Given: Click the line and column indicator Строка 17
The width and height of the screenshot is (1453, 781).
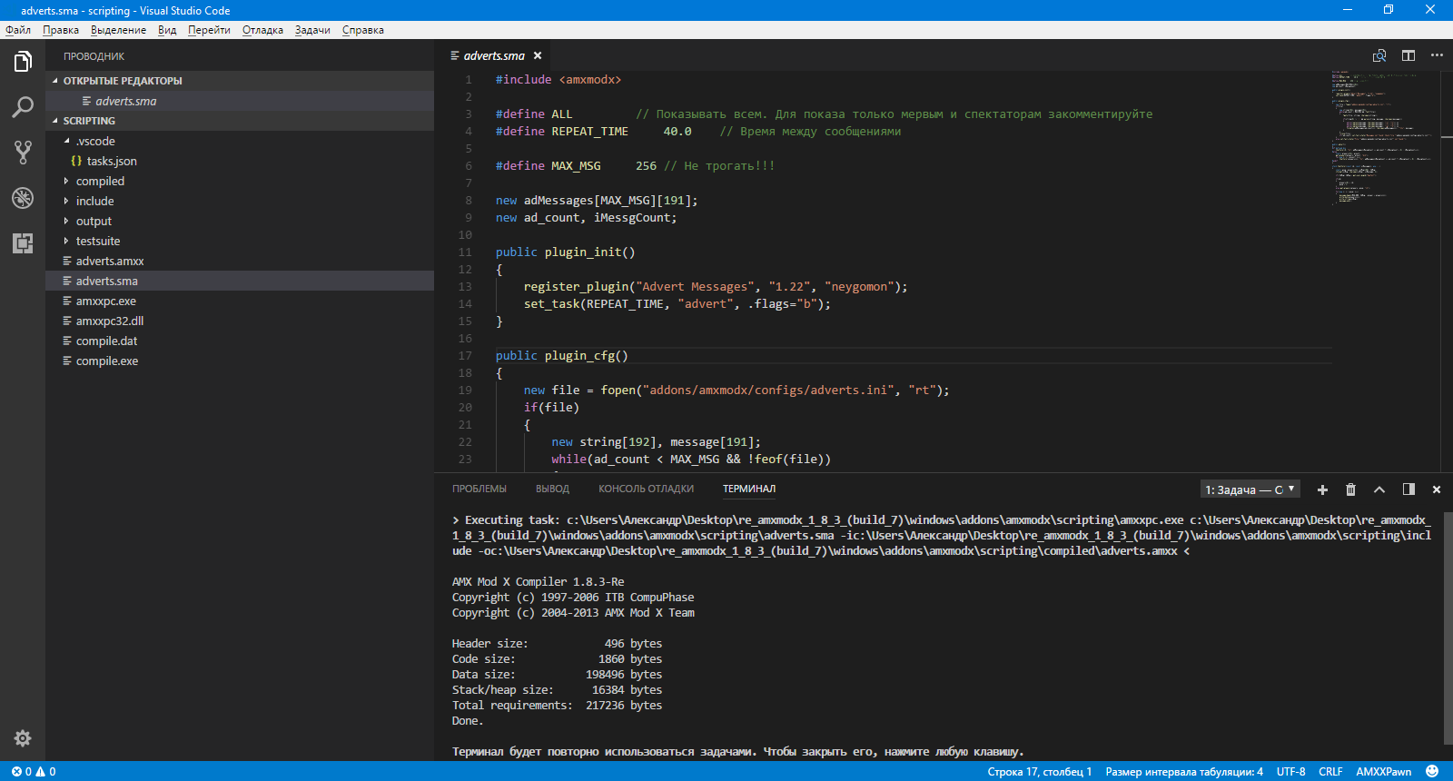Looking at the screenshot, I should click(x=1039, y=772).
